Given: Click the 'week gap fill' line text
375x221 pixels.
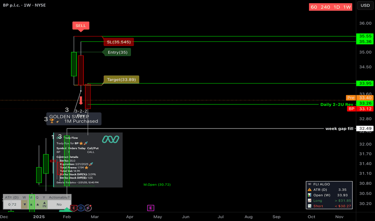Looking at the screenshot, I should (339, 129).
